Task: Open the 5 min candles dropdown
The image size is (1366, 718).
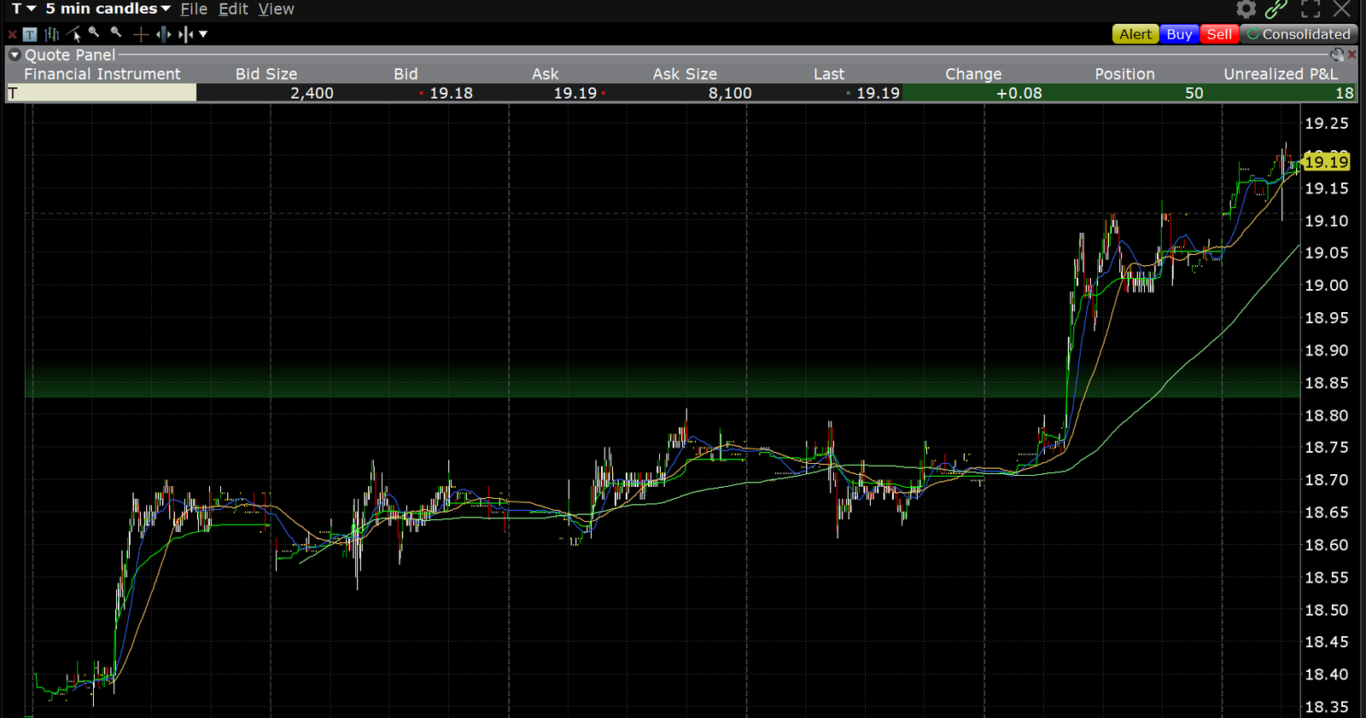Action: [x=108, y=9]
